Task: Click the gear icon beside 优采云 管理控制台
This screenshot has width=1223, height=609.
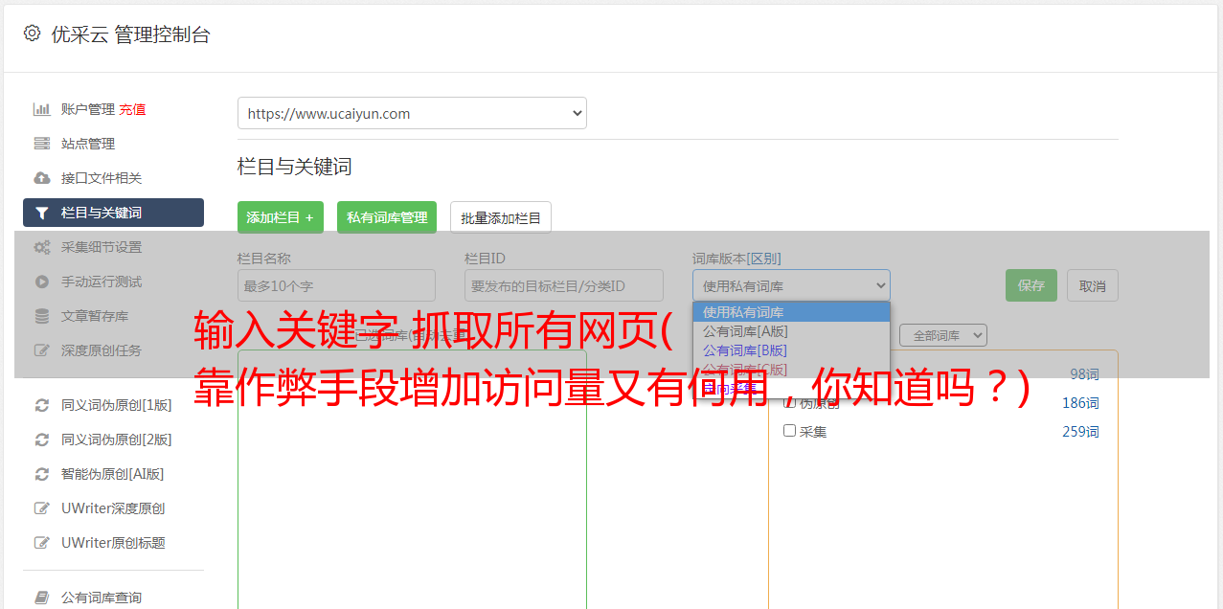Action: click(x=32, y=34)
